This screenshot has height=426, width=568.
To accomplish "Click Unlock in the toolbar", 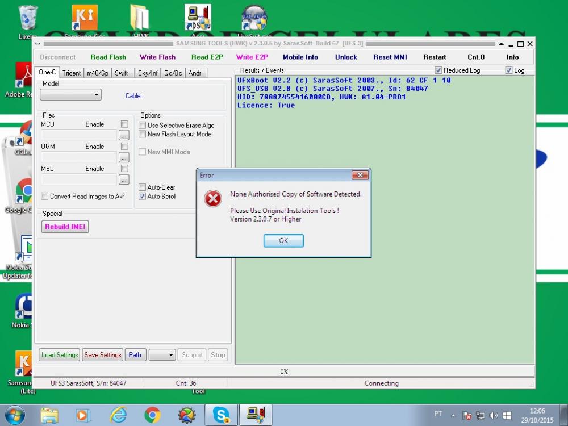I will tap(346, 57).
